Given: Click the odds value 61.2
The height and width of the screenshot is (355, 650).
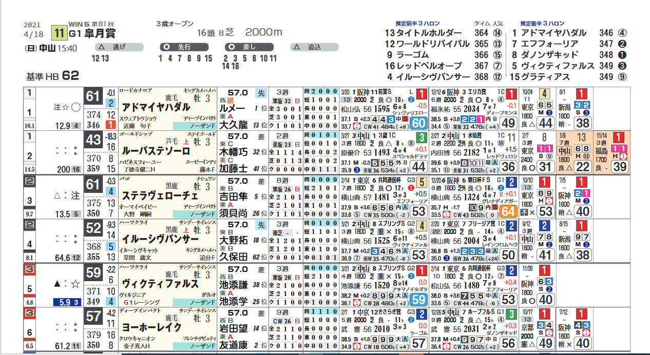Looking at the screenshot, I should [63, 346].
